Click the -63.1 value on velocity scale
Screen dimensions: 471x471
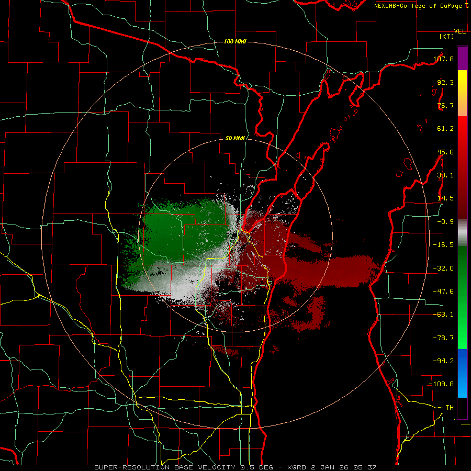pyautogui.click(x=443, y=315)
